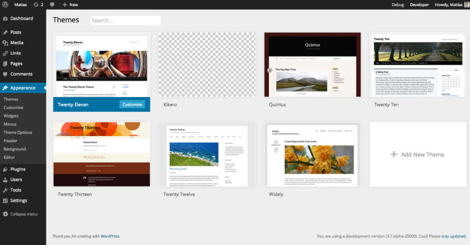Click the theme Search input field
Image resolution: width=470 pixels, height=245 pixels.
pos(125,21)
